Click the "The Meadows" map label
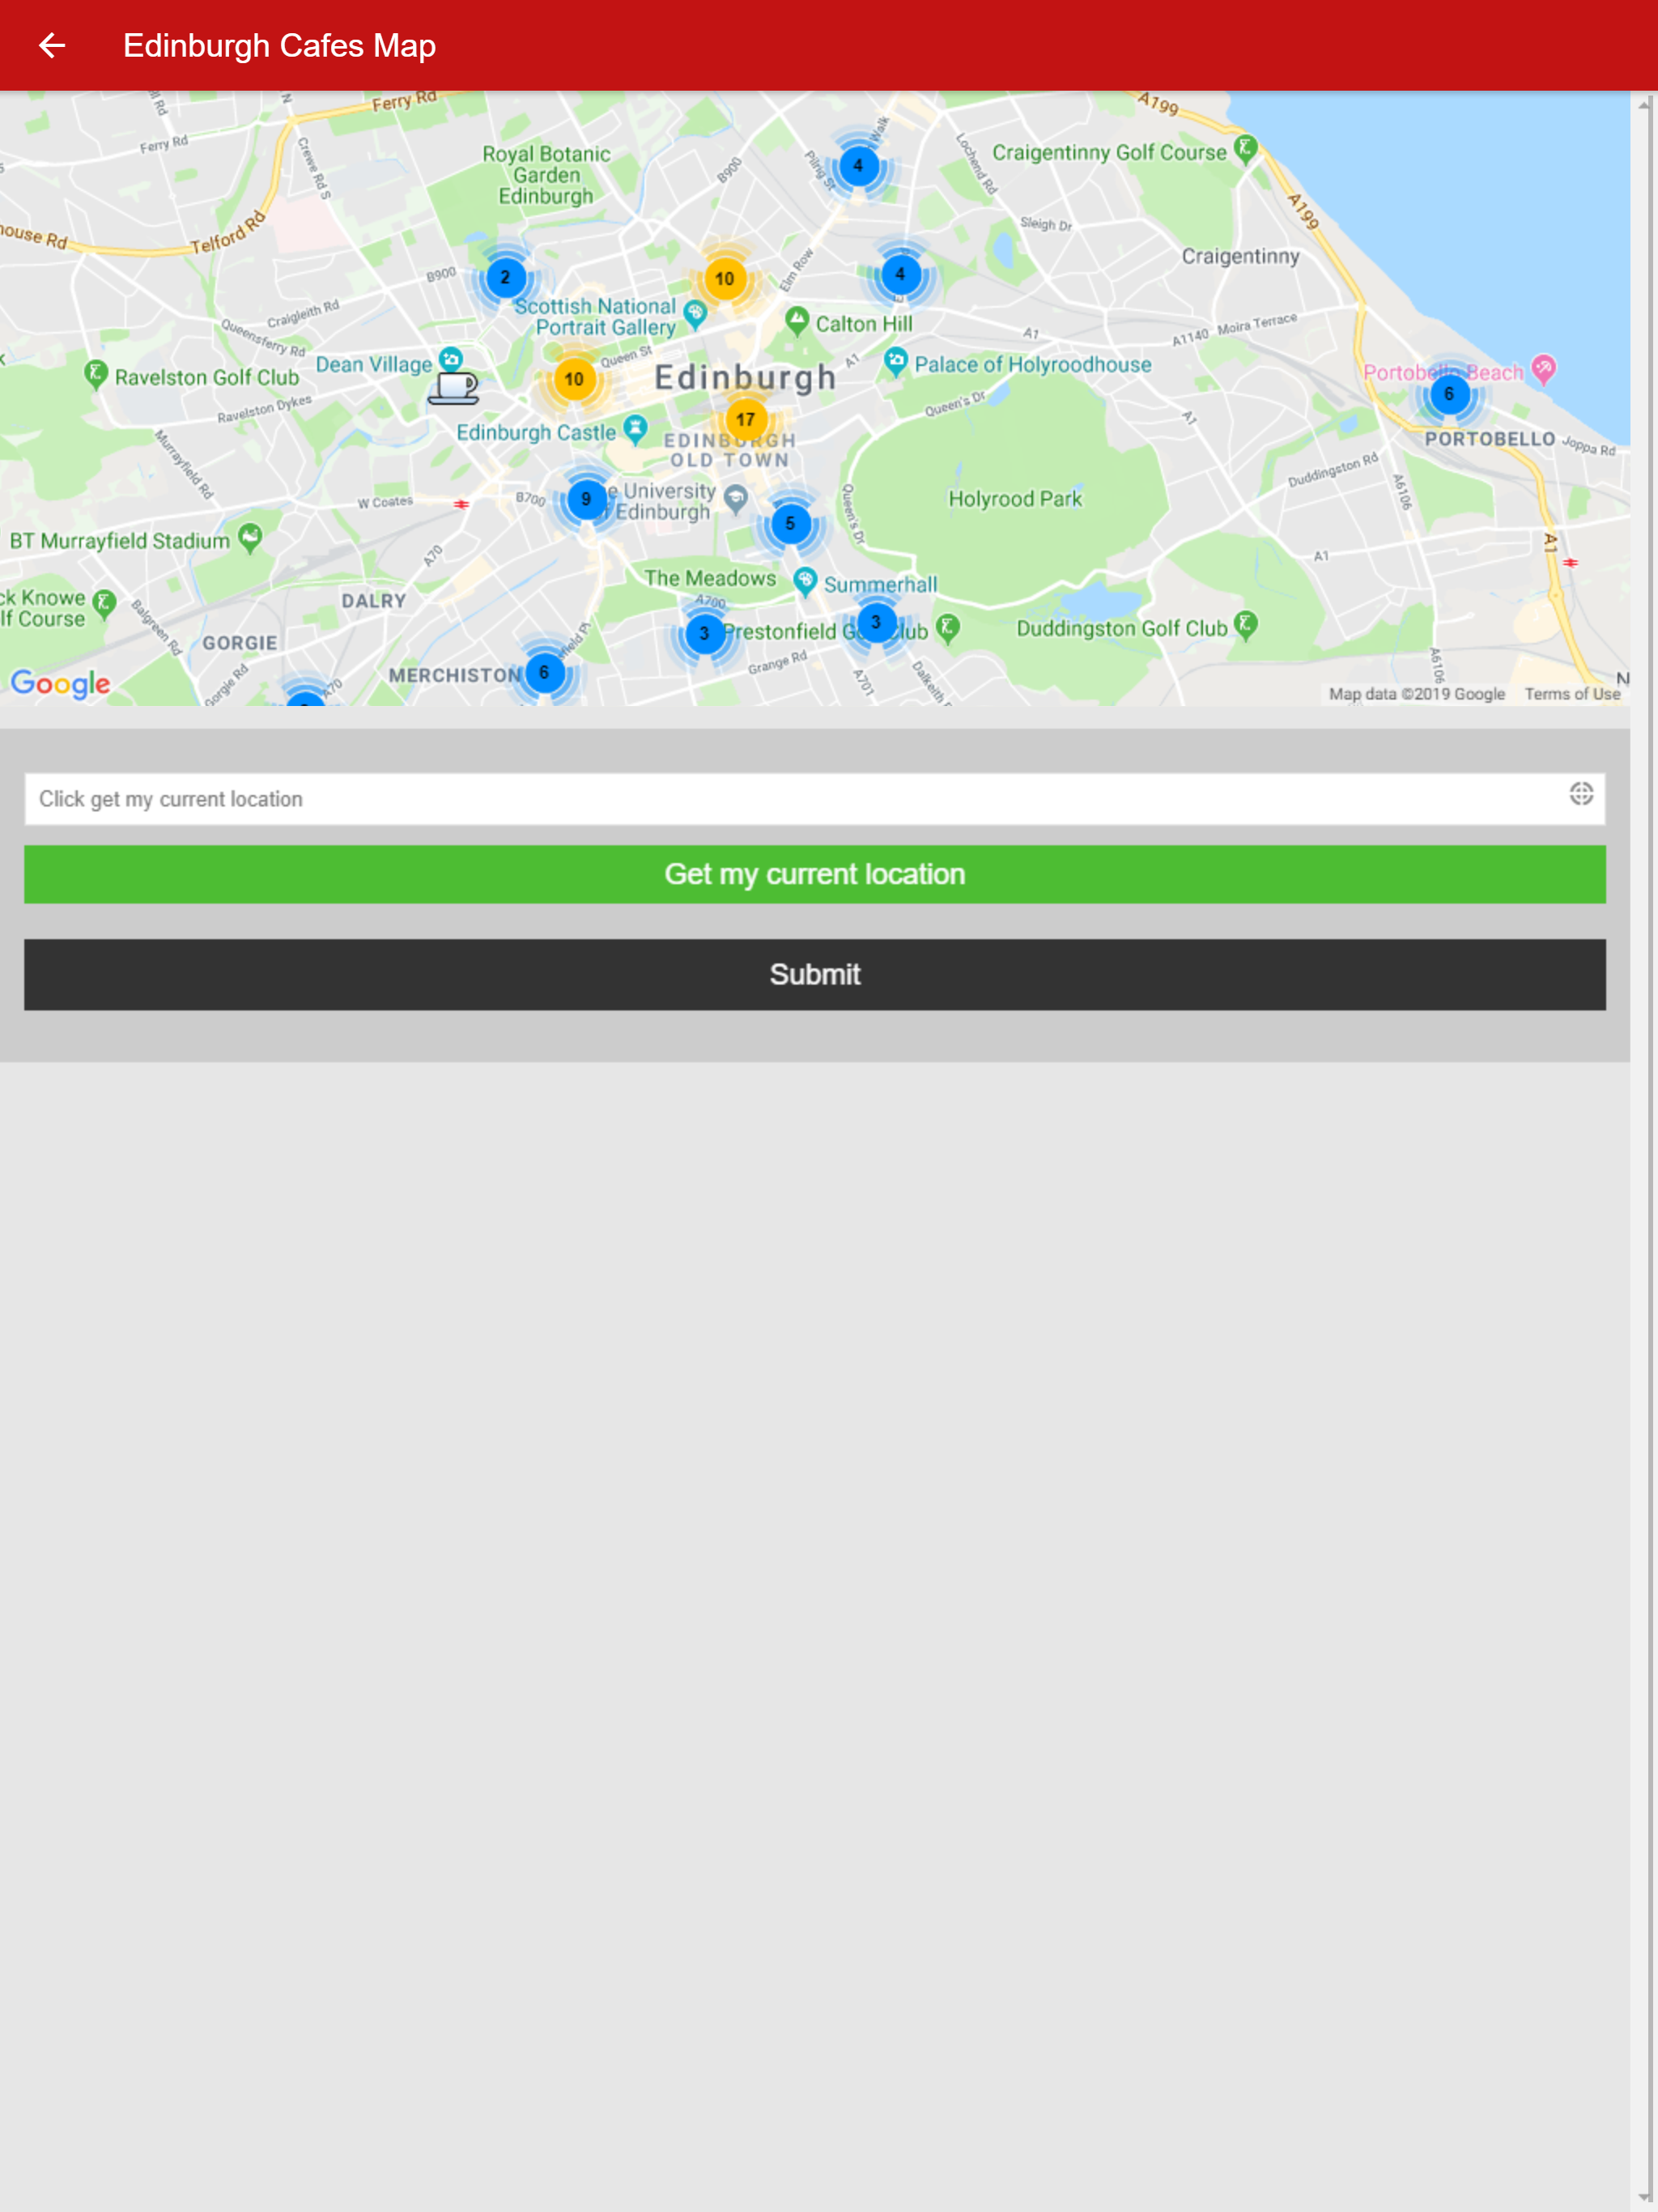Viewport: 1658px width, 2212px height. point(710,578)
